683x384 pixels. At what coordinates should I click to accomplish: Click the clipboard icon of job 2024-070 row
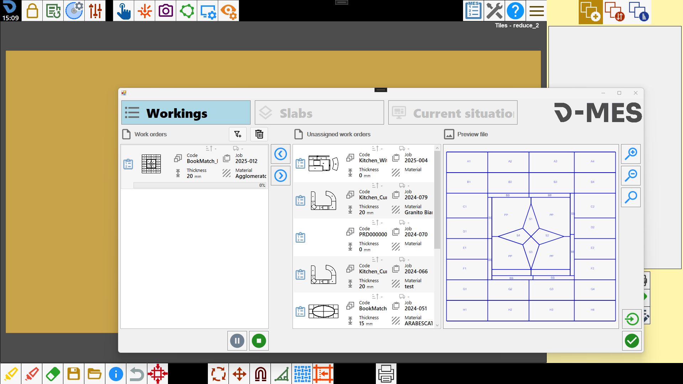point(300,237)
